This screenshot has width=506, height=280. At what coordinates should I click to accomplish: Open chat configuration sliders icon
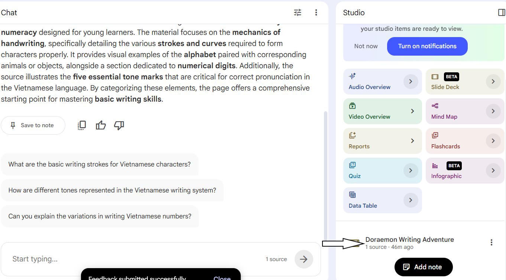point(298,13)
